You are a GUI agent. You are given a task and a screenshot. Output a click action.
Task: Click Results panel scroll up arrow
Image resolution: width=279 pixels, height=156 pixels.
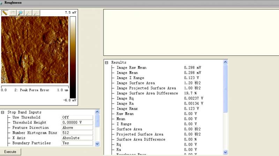[x=225, y=62]
